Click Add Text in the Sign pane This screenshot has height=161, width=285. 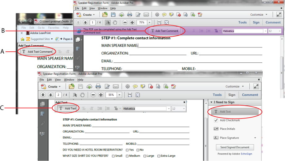(x=235, y=112)
